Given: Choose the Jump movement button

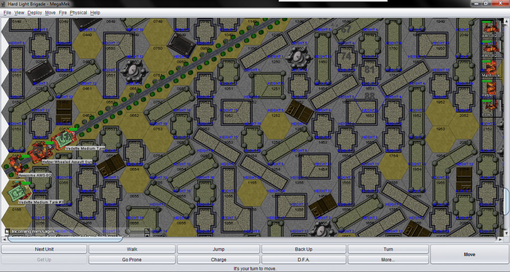Looking at the screenshot, I should point(219,249).
